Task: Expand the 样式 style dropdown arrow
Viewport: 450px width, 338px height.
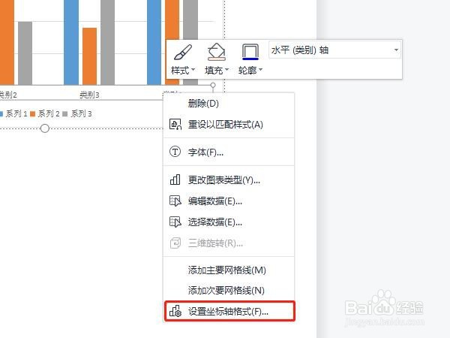Action: [193, 70]
